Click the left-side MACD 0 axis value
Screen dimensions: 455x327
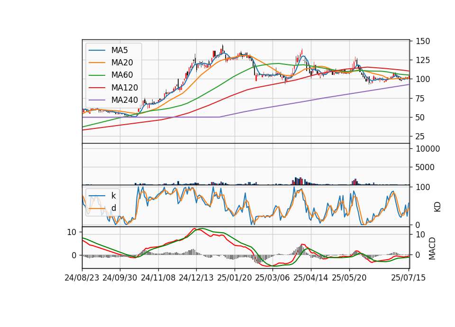click(74, 255)
